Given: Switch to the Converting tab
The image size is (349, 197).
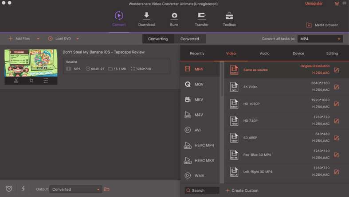Looking at the screenshot, I should [158, 39].
